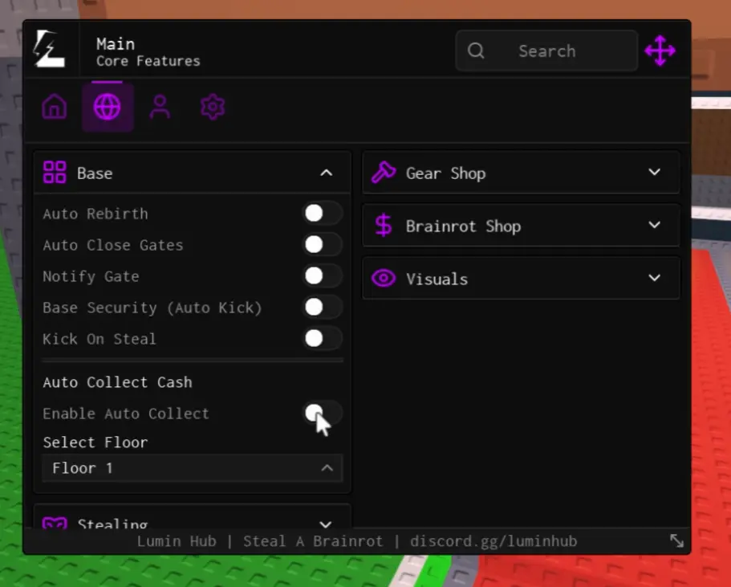Enable the Auto Close Gates switch
Screen dimensions: 731x587
click(x=322, y=245)
